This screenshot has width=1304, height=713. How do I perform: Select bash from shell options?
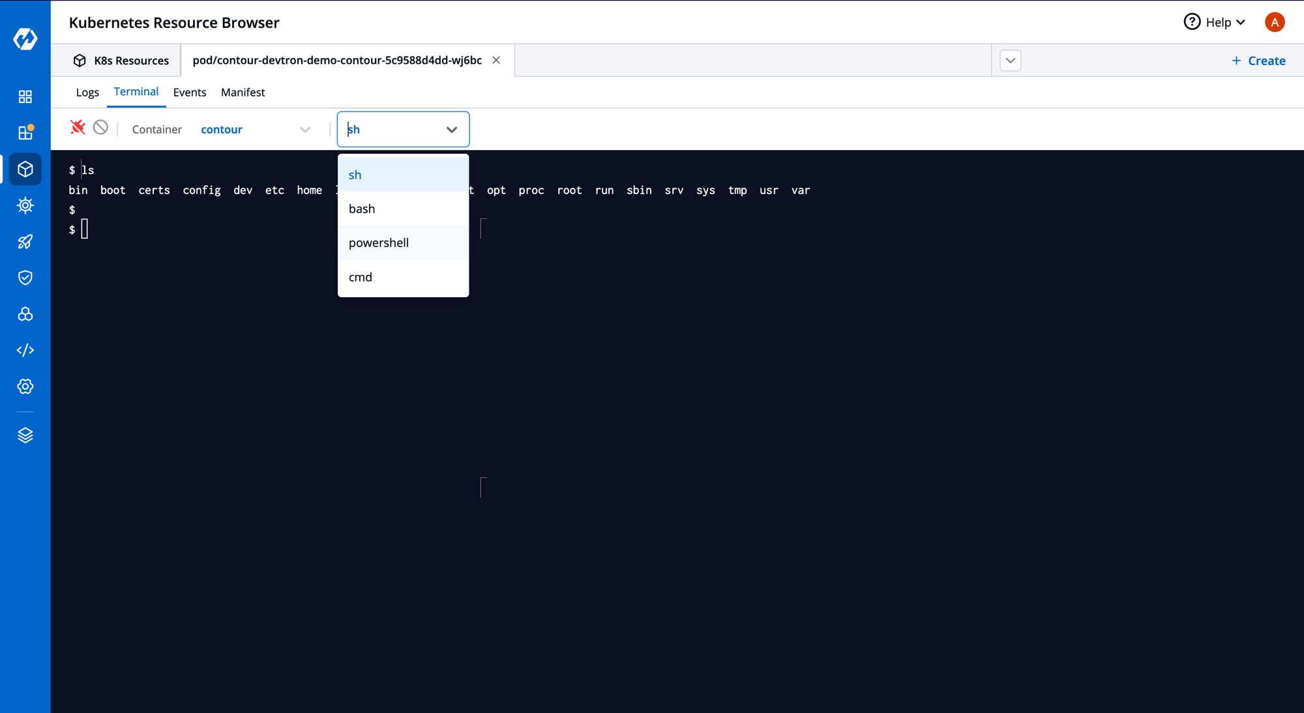403,209
